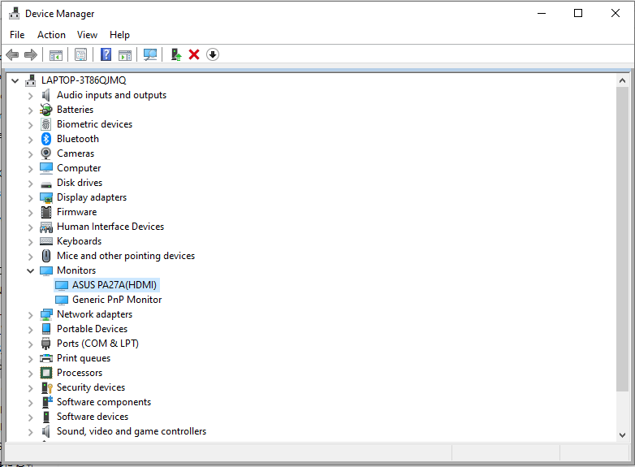Collapse the LAPTOP-3T86QJMQ root node
Screen dimensions: 635x467
pyautogui.click(x=15, y=80)
